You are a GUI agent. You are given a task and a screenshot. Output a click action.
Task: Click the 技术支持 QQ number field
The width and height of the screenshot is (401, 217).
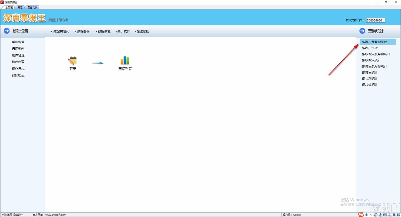tap(376, 20)
